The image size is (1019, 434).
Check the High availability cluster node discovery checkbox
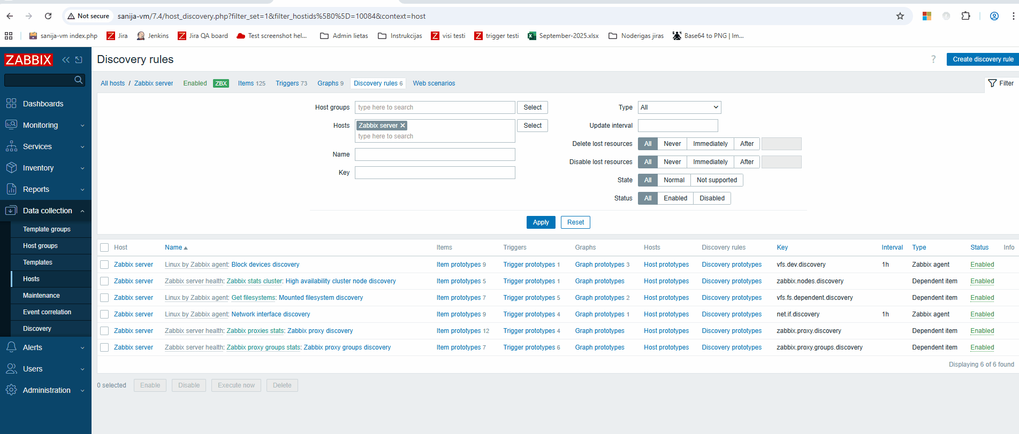(104, 281)
